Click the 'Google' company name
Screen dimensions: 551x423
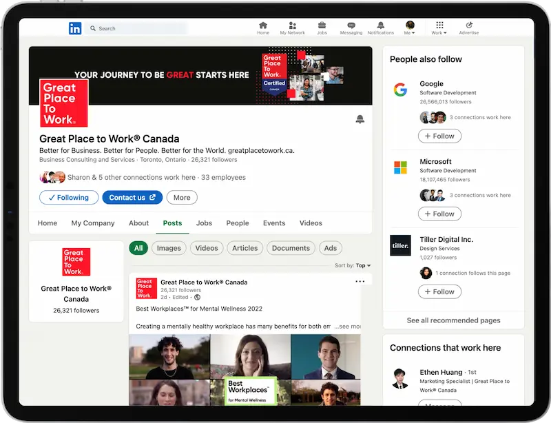click(x=432, y=83)
